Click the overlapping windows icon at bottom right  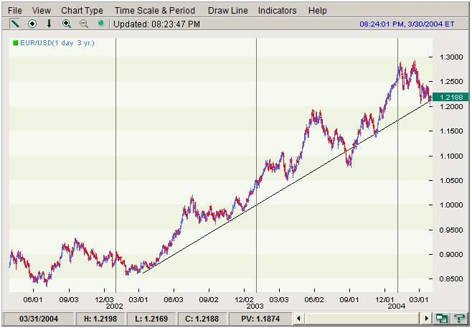pyautogui.click(x=442, y=318)
